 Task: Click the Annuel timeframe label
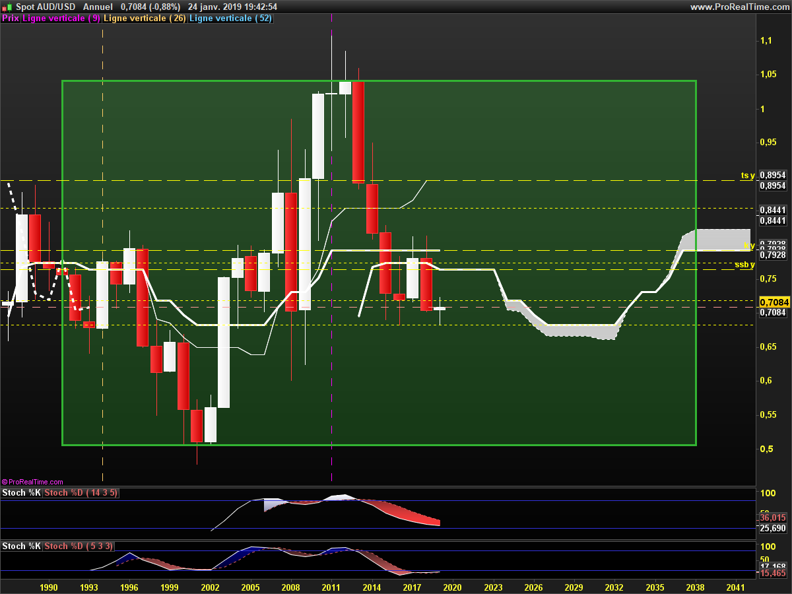click(x=98, y=7)
